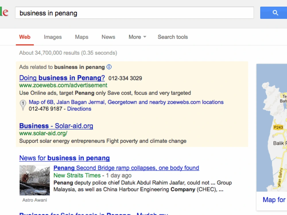Viewport: 287px width, 215px height.
Task: Open the Penang map preview
Action: click(x=272, y=128)
